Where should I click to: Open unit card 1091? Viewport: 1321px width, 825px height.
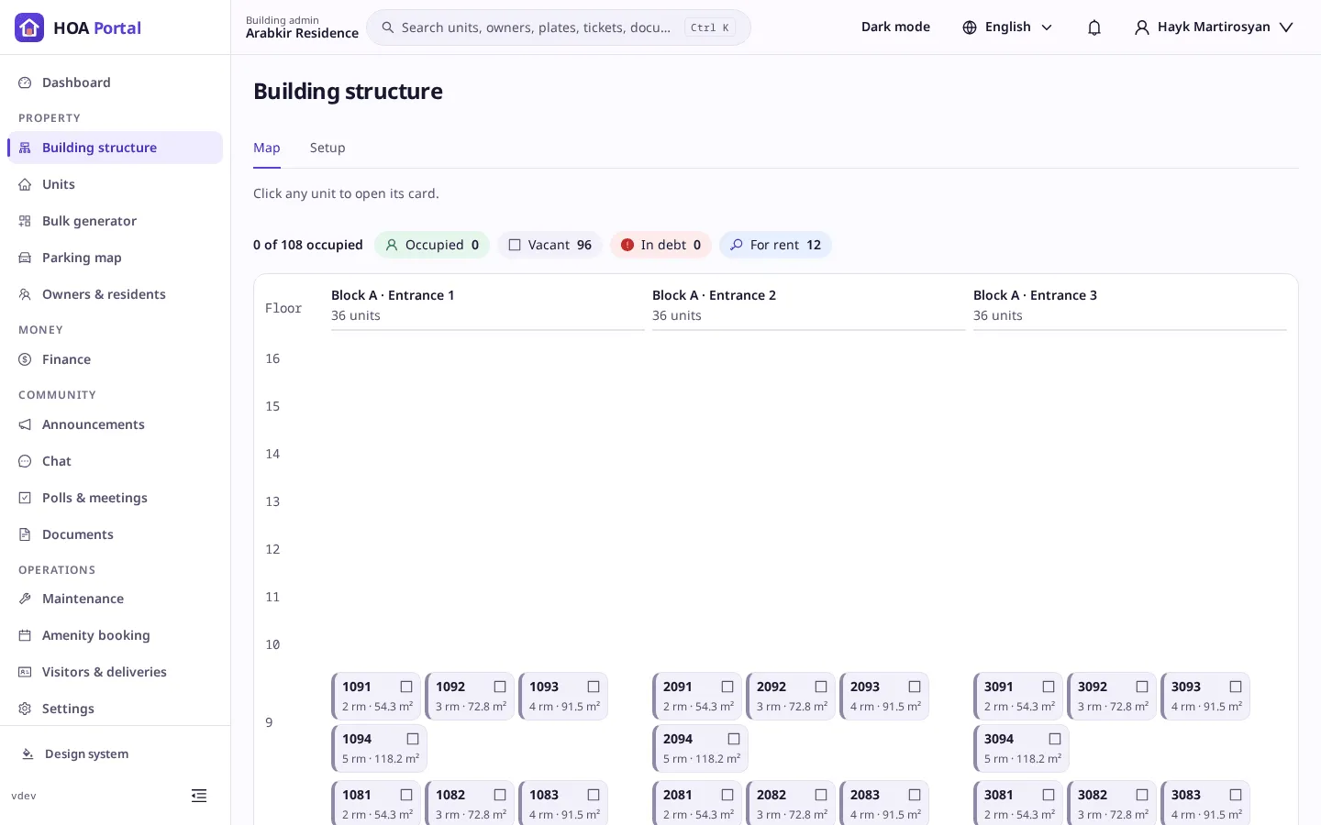click(x=376, y=697)
